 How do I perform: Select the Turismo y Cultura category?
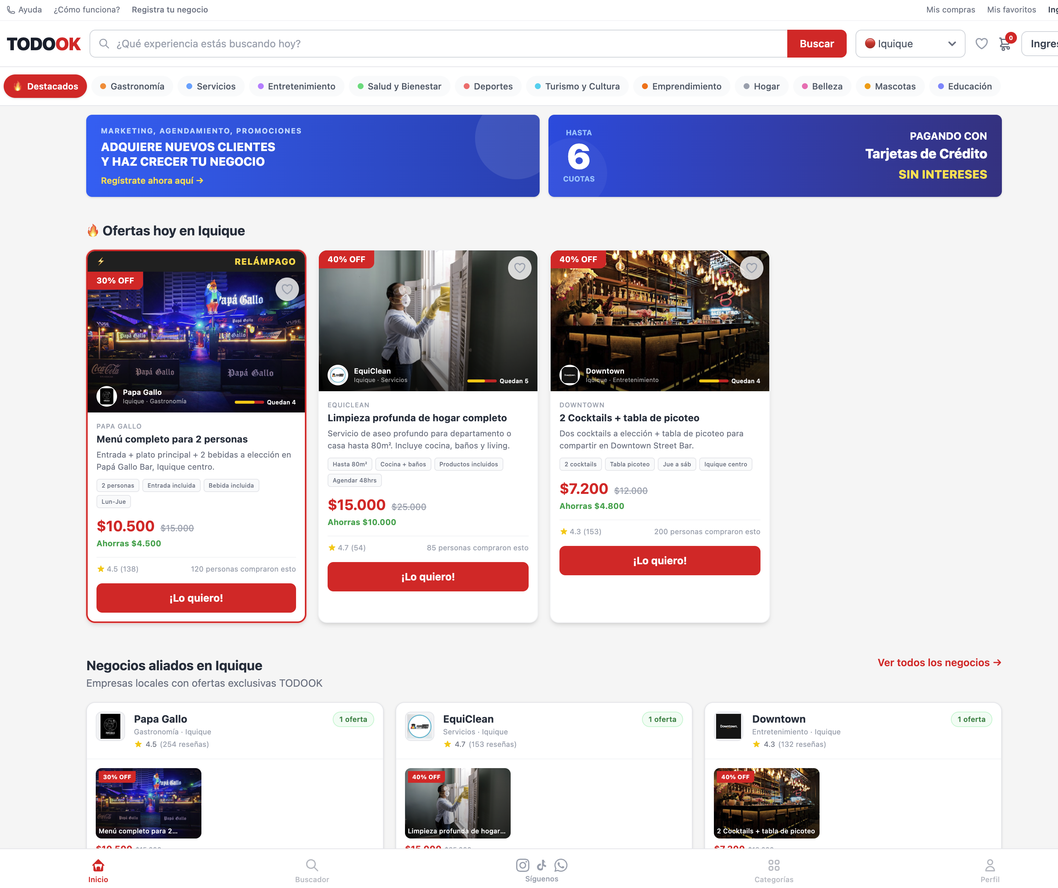(577, 86)
